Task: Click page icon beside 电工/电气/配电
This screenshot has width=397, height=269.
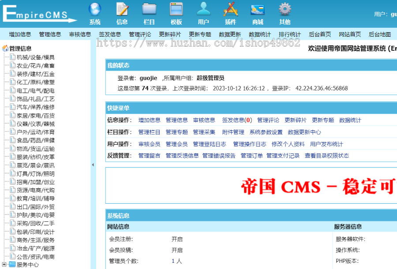Action: pos(13,90)
